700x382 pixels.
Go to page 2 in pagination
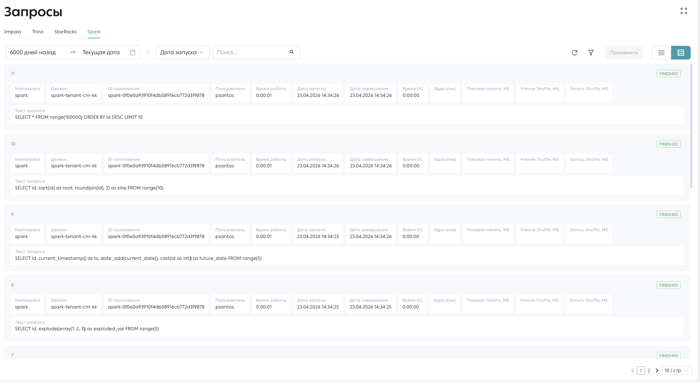(x=649, y=370)
